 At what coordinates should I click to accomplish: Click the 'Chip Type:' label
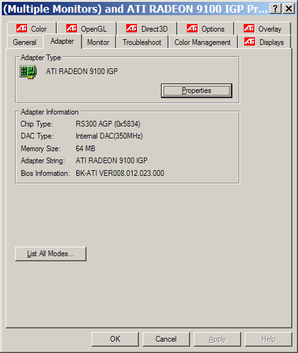click(37, 124)
